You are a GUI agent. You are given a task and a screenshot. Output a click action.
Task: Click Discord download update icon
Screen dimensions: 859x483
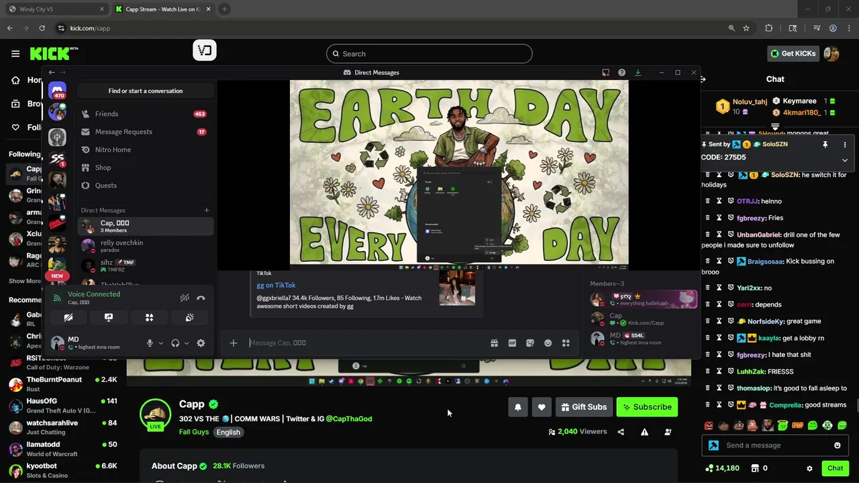pos(638,72)
